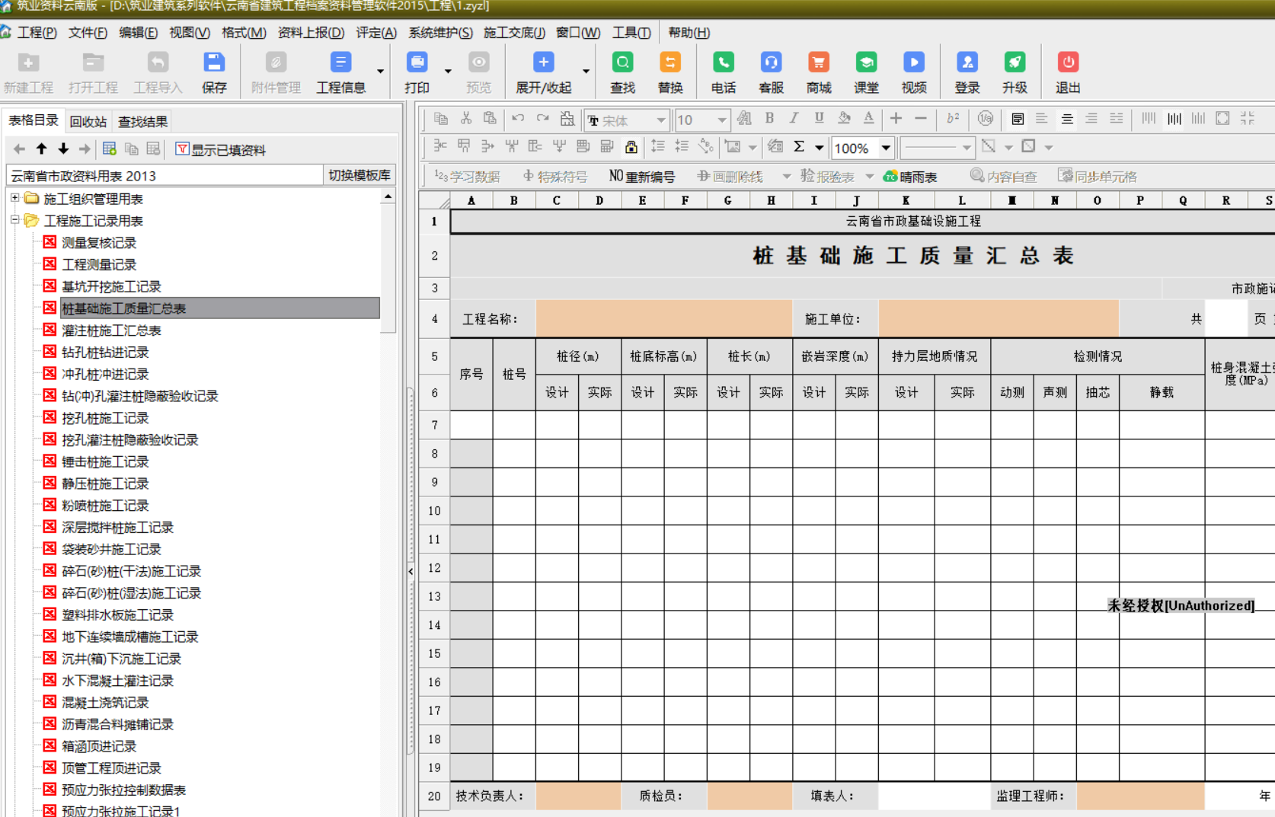Click the red 退出 exit icon
The width and height of the screenshot is (1275, 817).
(1067, 63)
